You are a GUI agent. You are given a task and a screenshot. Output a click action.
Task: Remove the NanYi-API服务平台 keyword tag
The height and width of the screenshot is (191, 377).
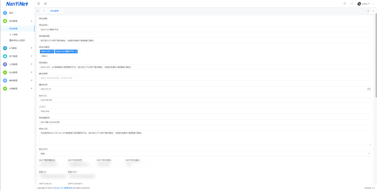click(76, 51)
